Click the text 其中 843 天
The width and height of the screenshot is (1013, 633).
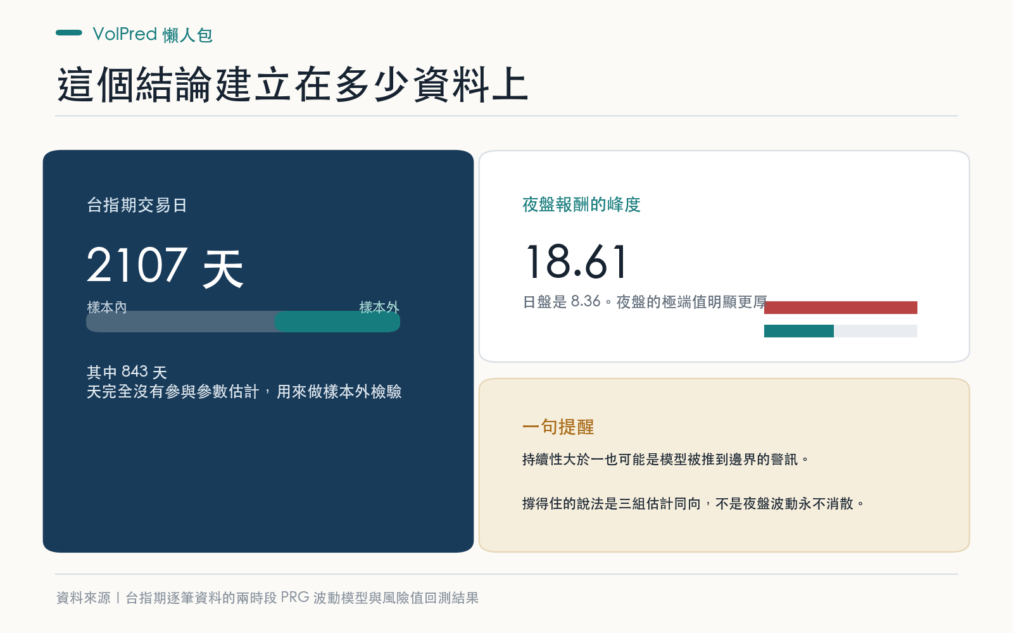(127, 372)
